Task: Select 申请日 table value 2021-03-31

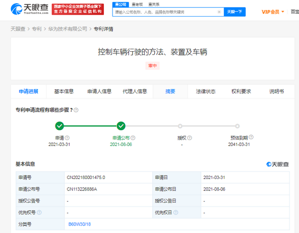Action: 214,178
